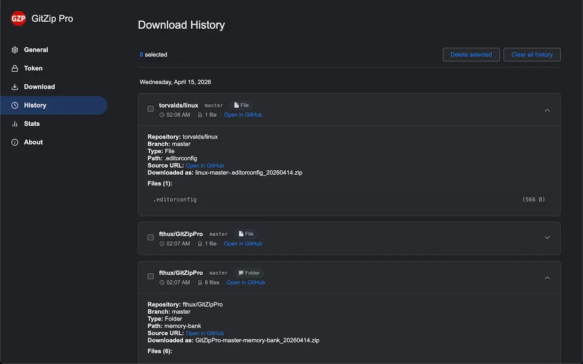
Task: Click master branch tag on torvalds/linux header
Action: point(214,106)
